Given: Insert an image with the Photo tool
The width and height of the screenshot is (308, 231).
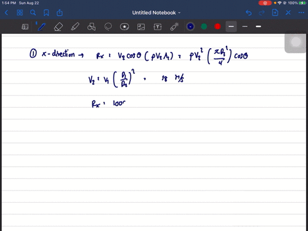Looking at the screenshot, I should [x=141, y=27].
